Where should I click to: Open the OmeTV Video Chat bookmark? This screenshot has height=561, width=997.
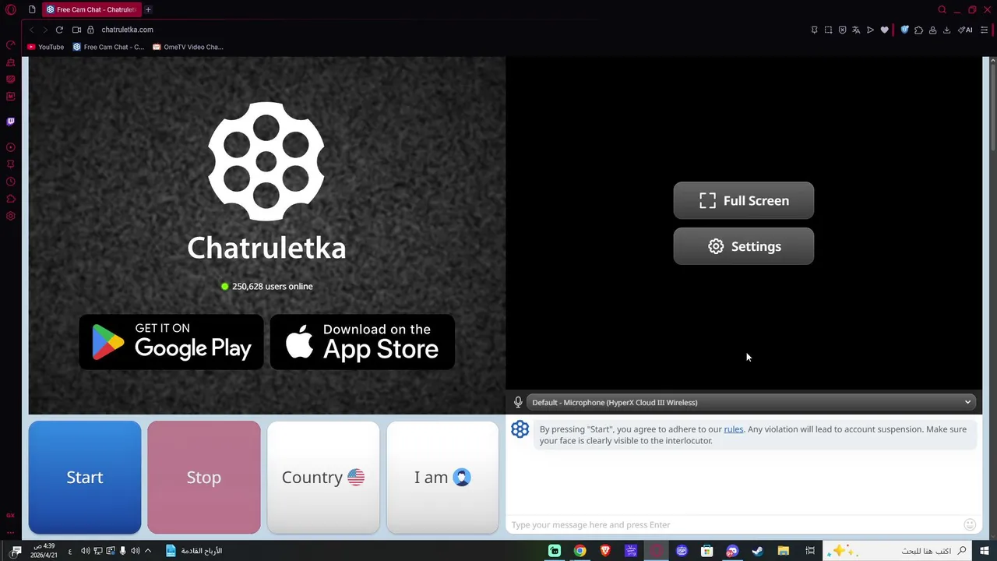pos(188,47)
